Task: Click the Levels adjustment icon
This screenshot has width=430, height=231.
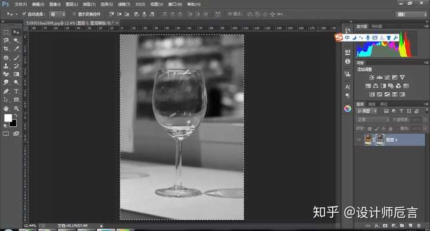Action: 380,77
